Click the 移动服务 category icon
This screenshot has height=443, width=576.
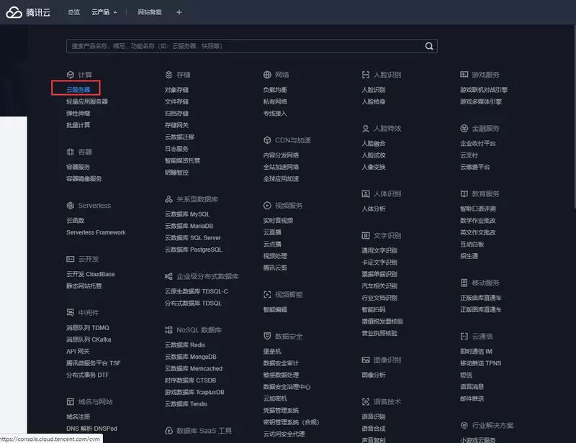464,283
